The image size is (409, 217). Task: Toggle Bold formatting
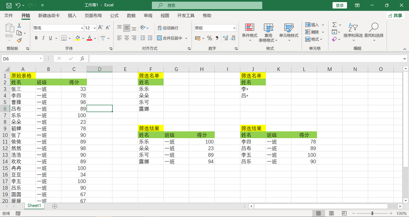(x=36, y=38)
